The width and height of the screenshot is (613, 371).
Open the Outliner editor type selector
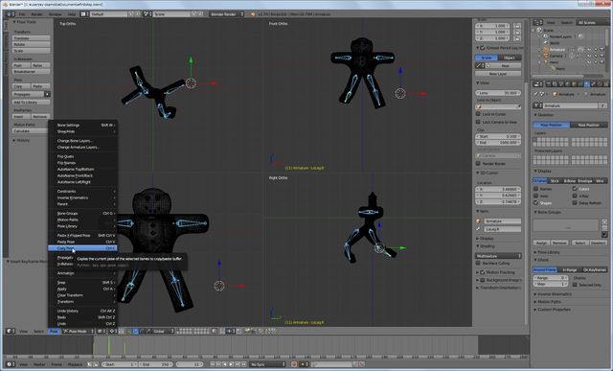538,23
